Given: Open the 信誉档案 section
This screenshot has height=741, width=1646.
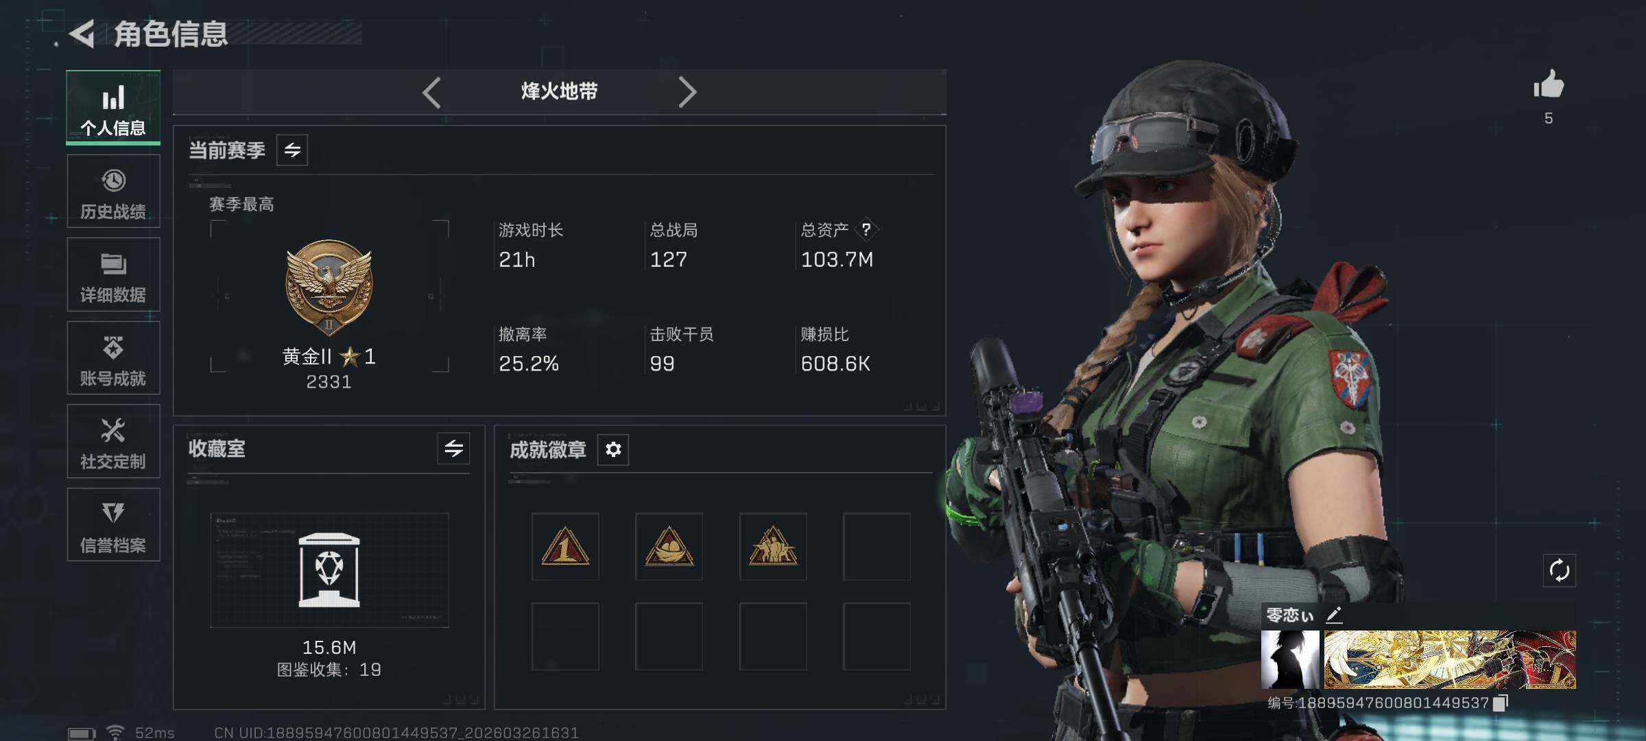Looking at the screenshot, I should pyautogui.click(x=113, y=525).
